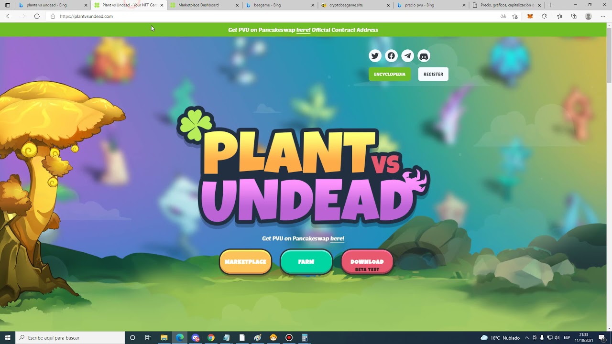This screenshot has width=612, height=344.
Task: Open the Windows Start menu
Action: click(7, 338)
